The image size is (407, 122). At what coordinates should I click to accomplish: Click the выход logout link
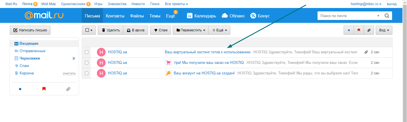[392, 4]
